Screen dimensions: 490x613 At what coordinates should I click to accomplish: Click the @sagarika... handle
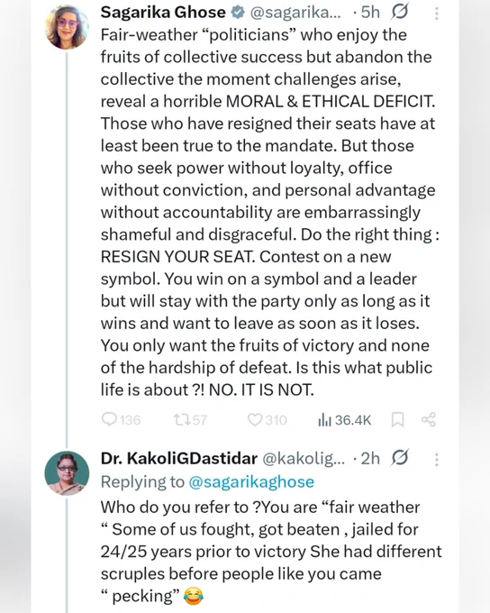295,13
